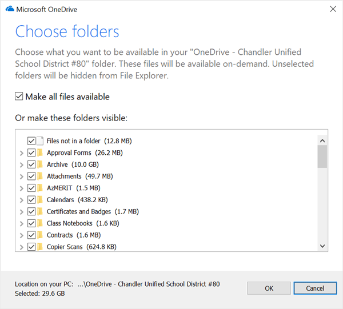Screen dimensions: 343x309
Task: Expand the Class Notebooks folder
Action: click(22, 224)
